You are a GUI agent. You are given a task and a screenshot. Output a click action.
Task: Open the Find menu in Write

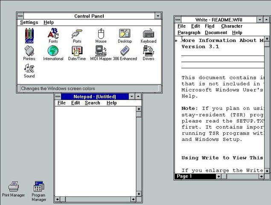(x=210, y=26)
